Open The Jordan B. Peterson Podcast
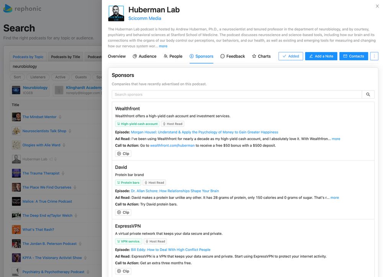 49,244
